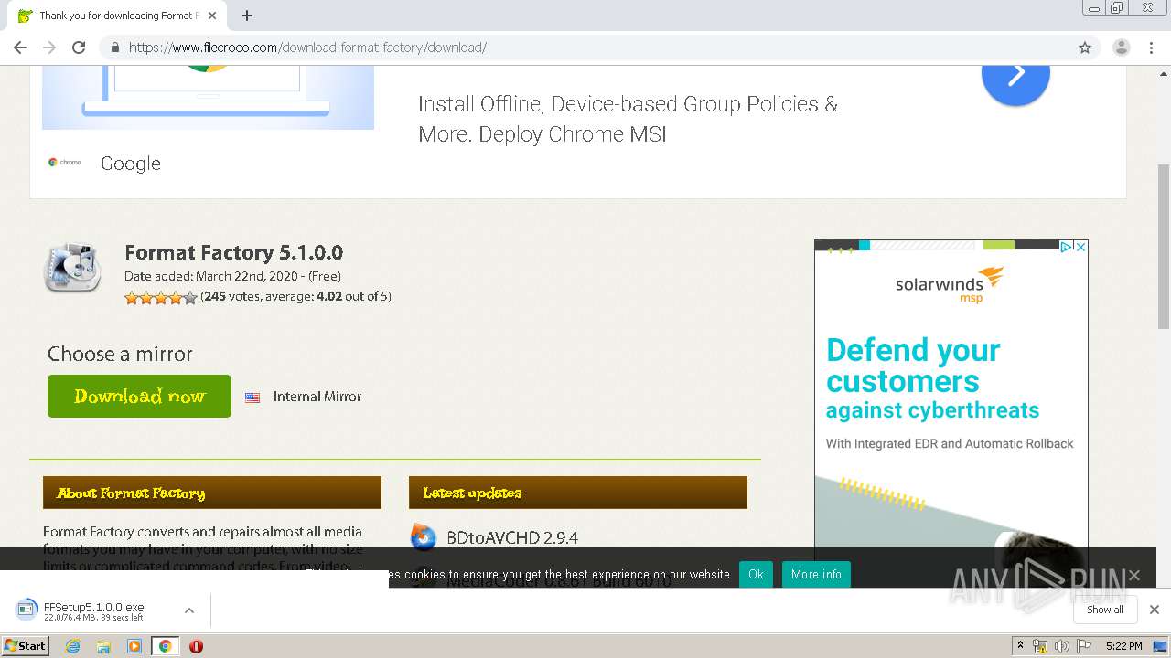The width and height of the screenshot is (1171, 658).
Task: Click the Format Factory 5.1.0.0 heading
Action: point(233,252)
